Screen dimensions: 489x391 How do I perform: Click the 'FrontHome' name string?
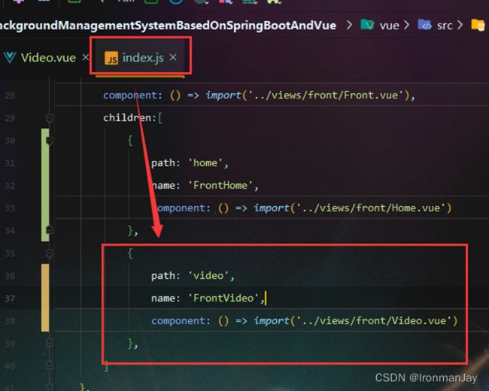[x=220, y=185]
